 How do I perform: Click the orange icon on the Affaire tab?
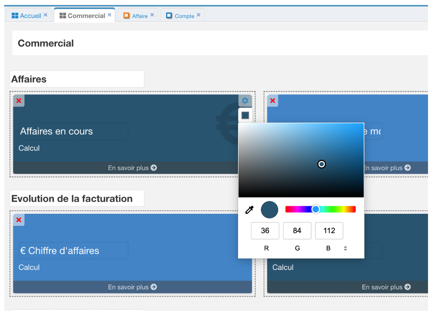(x=126, y=15)
